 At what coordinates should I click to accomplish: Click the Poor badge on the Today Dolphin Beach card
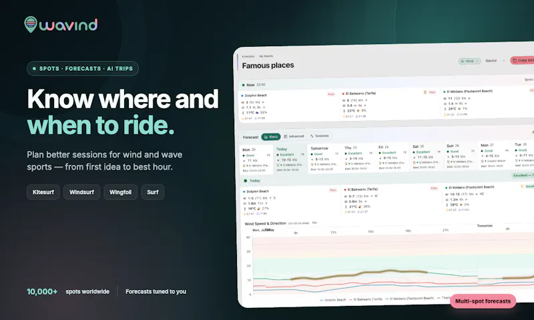(332, 190)
